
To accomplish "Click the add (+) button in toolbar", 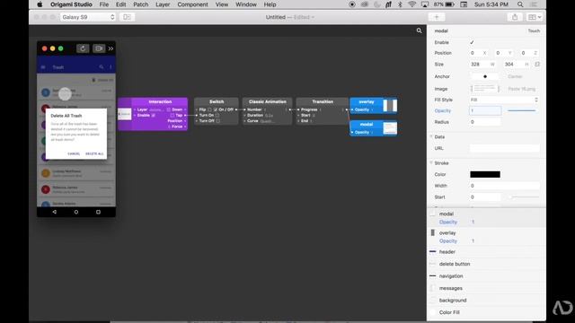I will tap(437, 17).
